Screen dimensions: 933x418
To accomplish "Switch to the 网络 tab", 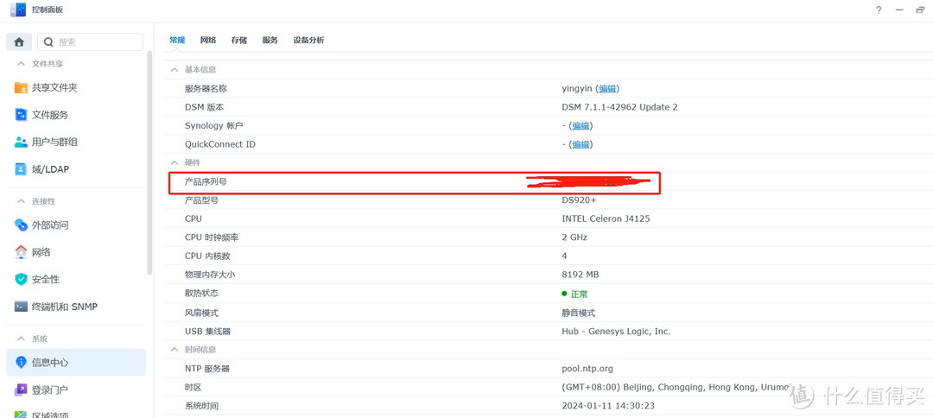I will (x=208, y=40).
